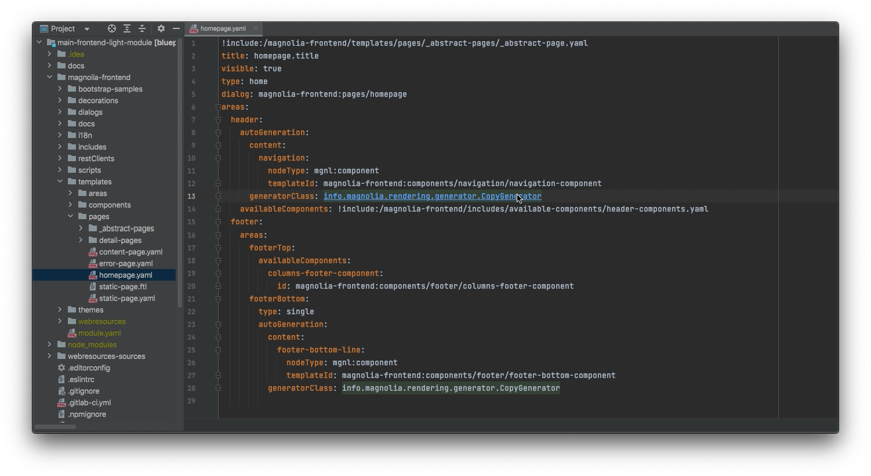Viewport: 871px width, 476px height.
Task: Open the Project panel settings gear
Action: [161, 28]
